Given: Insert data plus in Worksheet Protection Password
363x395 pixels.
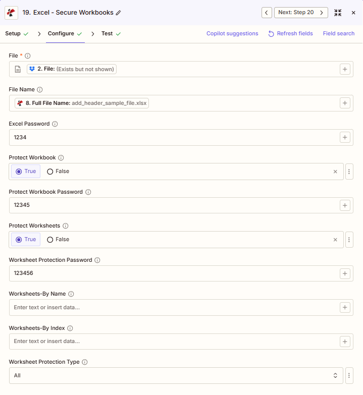Looking at the screenshot, I should click(345, 273).
